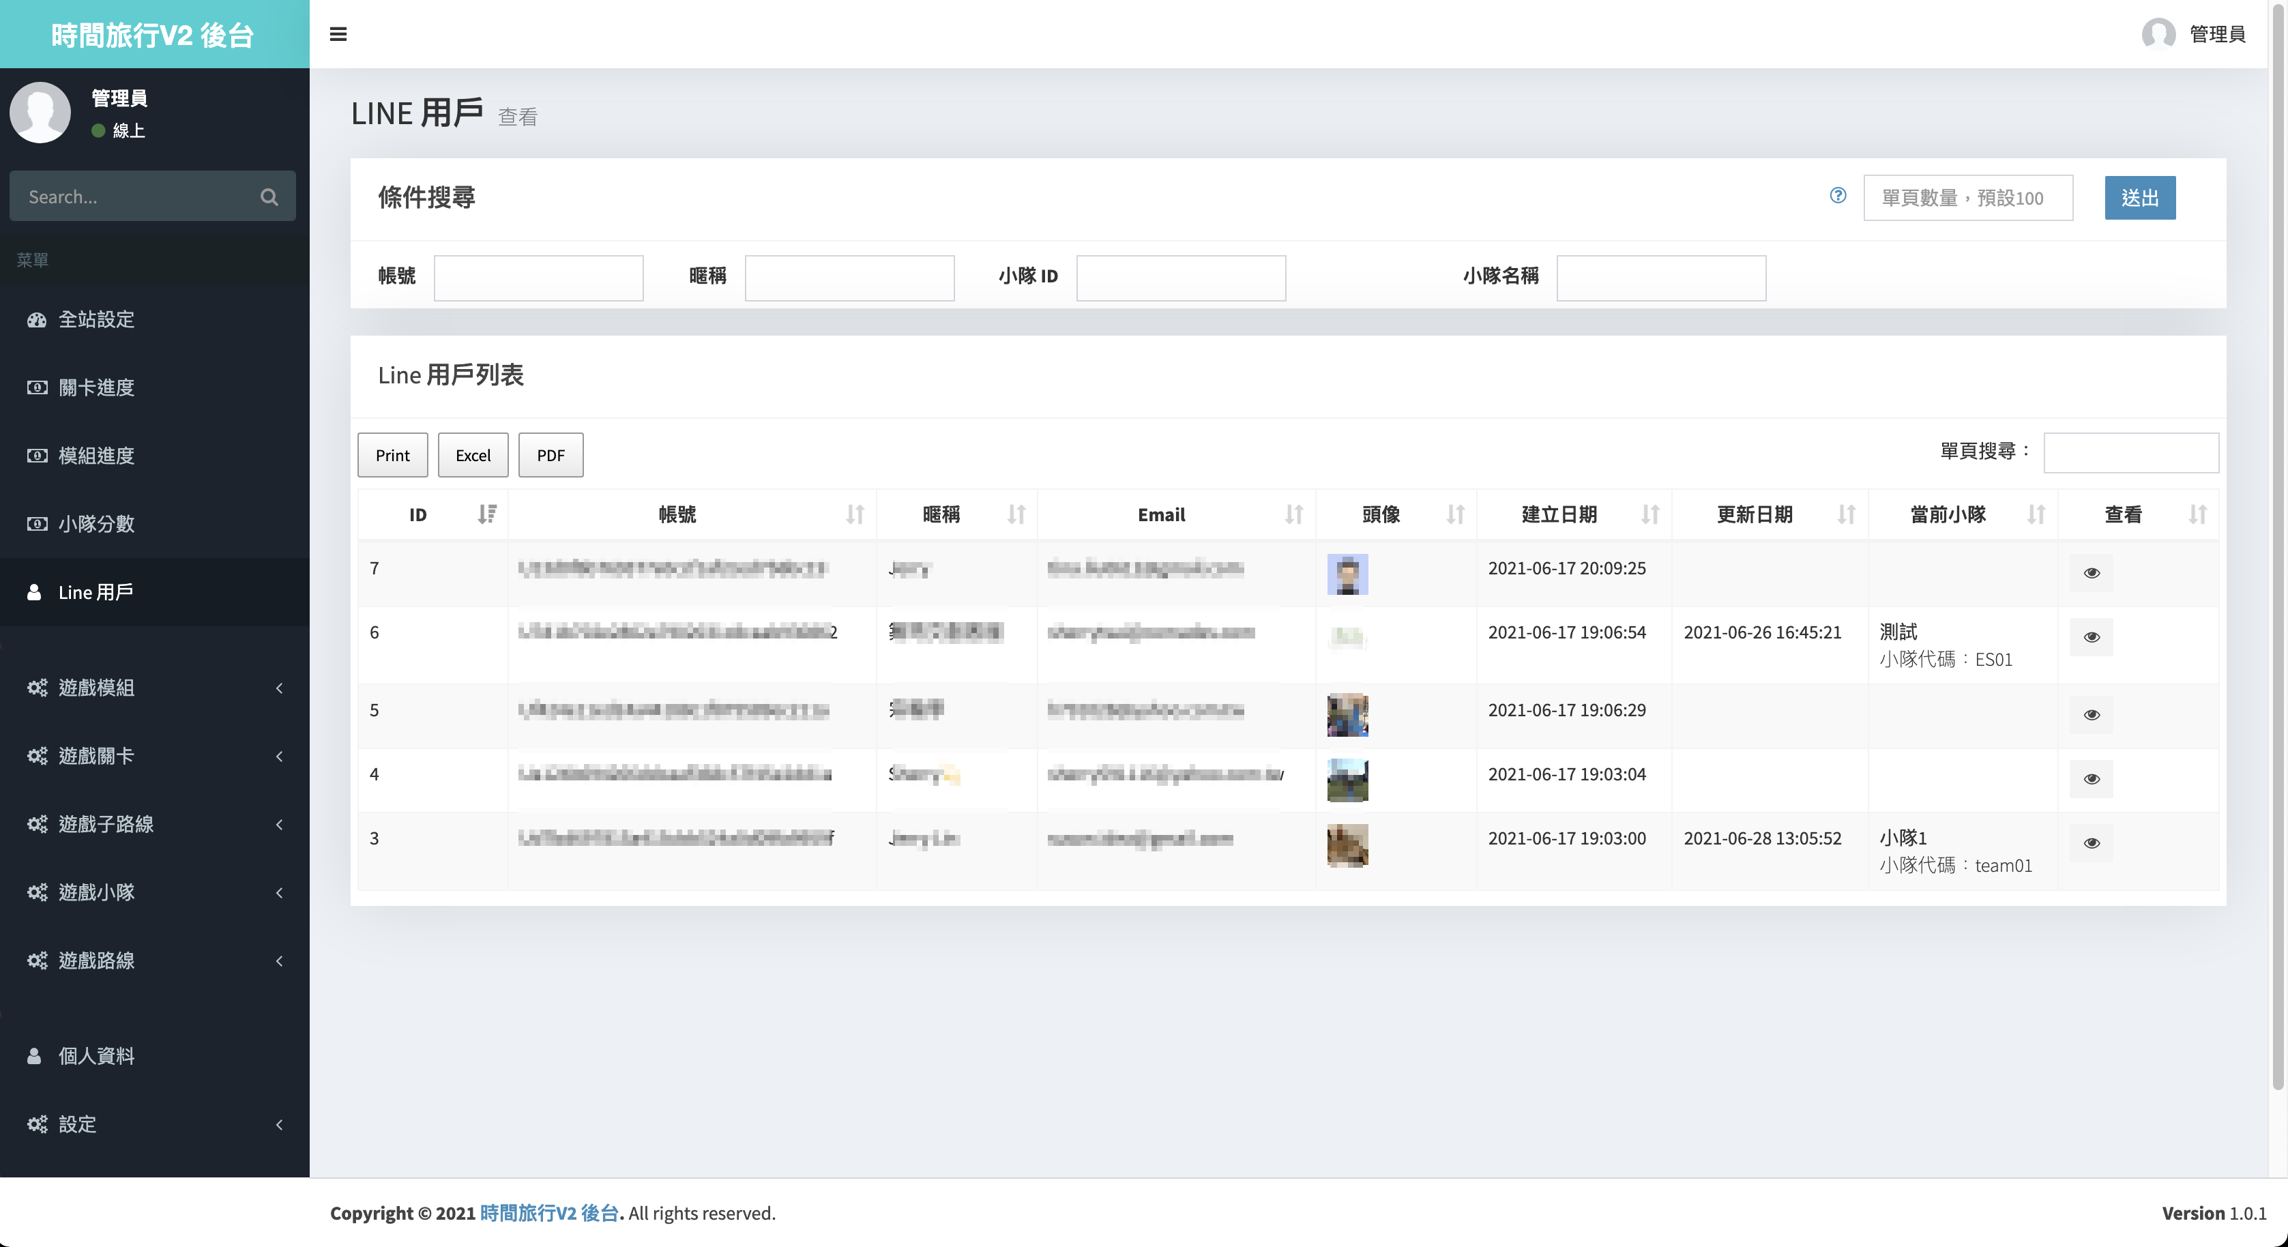Open 小隊分數 menu item

pos(96,524)
